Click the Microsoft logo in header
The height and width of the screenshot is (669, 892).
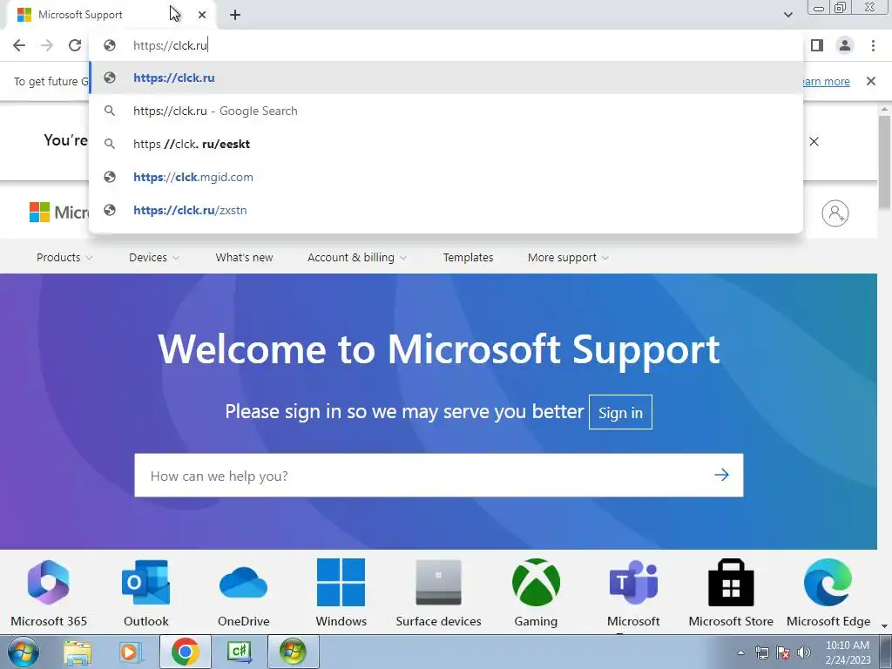pyautogui.click(x=58, y=213)
